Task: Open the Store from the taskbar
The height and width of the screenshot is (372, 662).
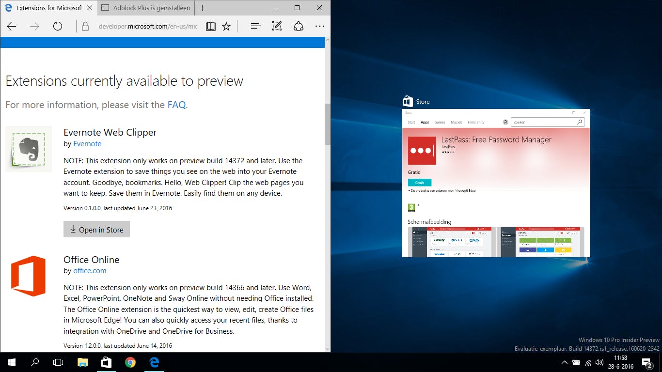Action: point(107,362)
